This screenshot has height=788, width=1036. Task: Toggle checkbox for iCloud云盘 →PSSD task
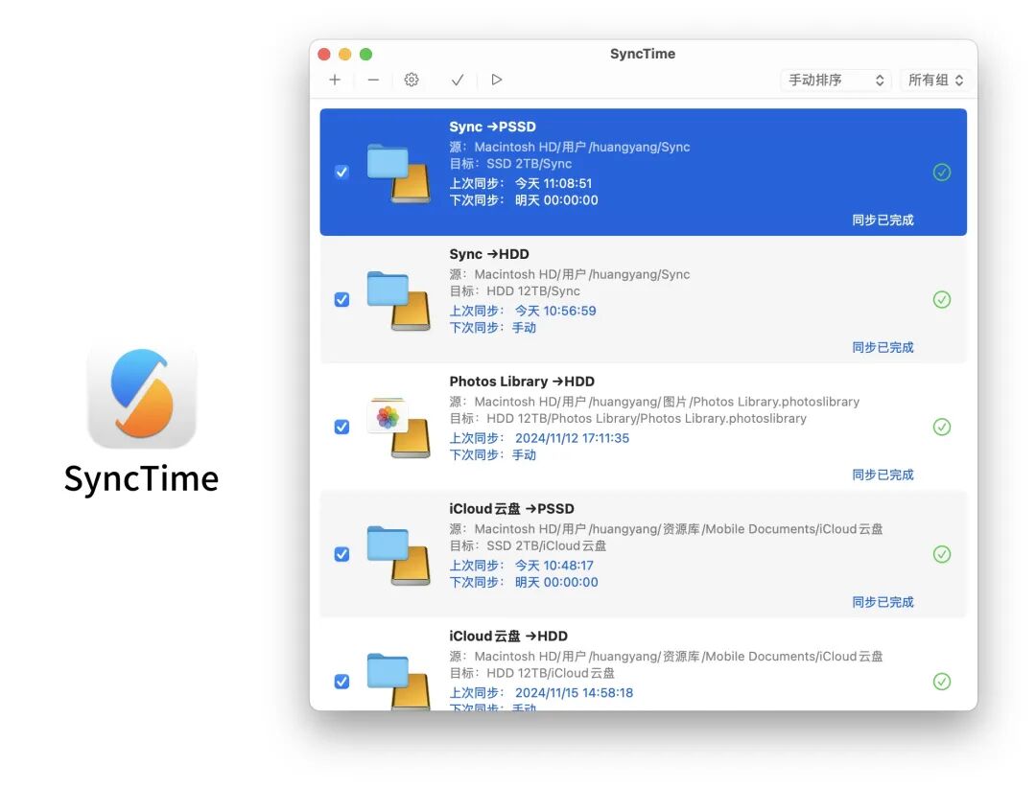point(341,554)
